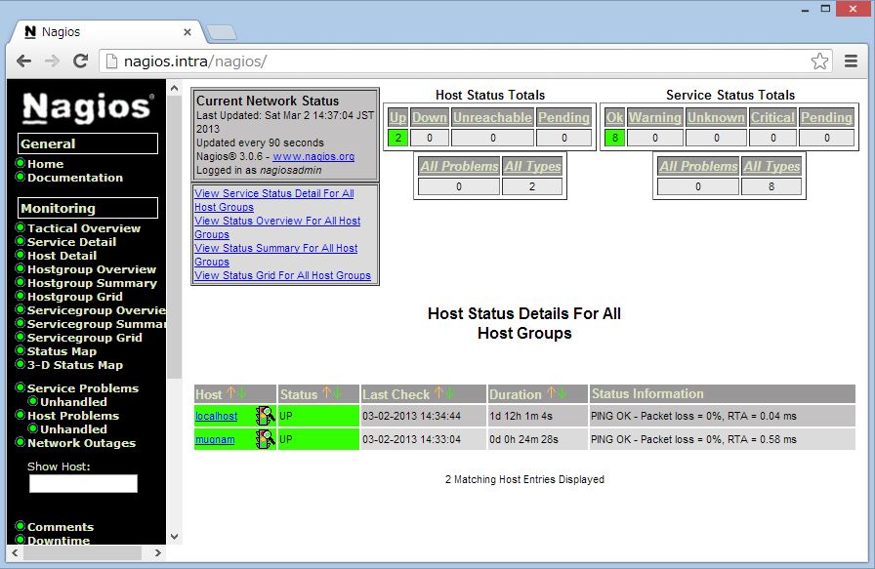Sort Last Check column descending arrow
875x569 pixels.
pos(449,392)
